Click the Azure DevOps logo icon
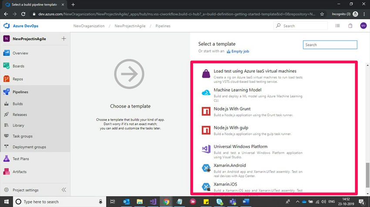 pyautogui.click(x=7, y=26)
